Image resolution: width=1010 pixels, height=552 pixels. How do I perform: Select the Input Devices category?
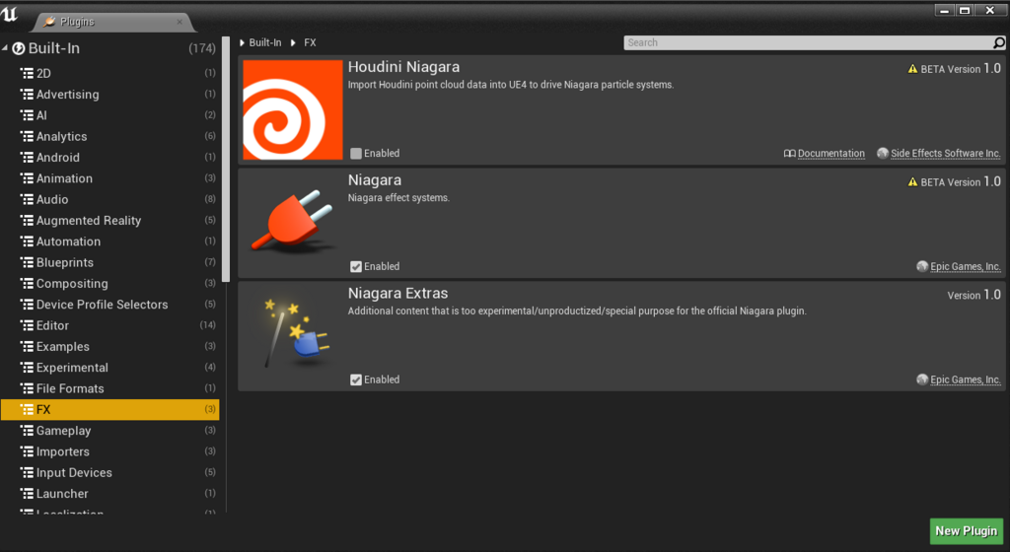click(x=110, y=473)
